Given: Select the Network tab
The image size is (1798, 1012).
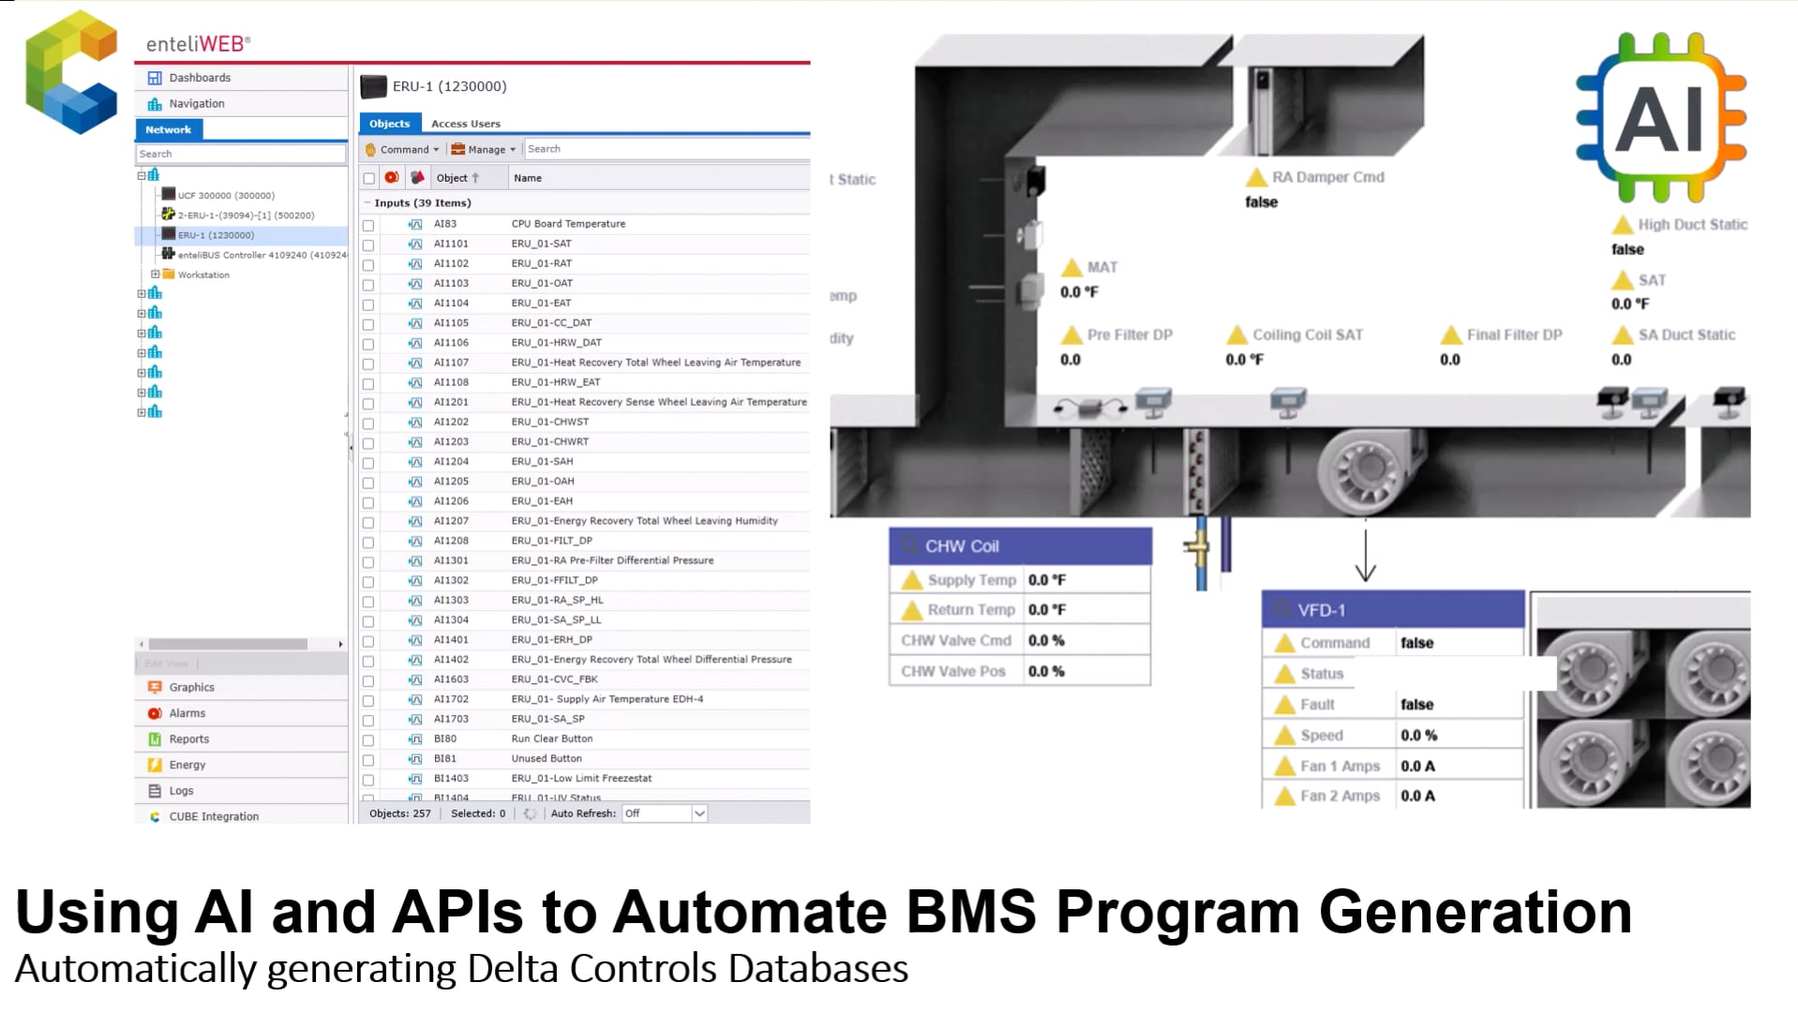Looking at the screenshot, I should click(x=169, y=129).
